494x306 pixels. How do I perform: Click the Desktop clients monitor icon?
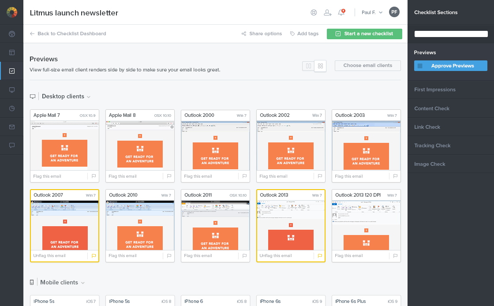click(33, 97)
